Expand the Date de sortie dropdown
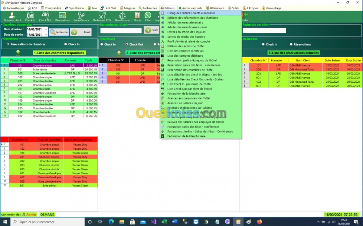The width and height of the screenshot is (363, 226). tap(46, 35)
